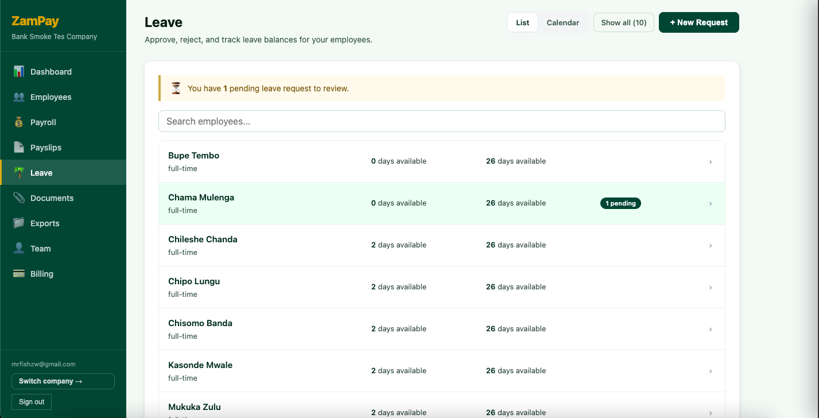Toggle the Show all (10) filter
The height and width of the screenshot is (418, 819).
(x=624, y=22)
